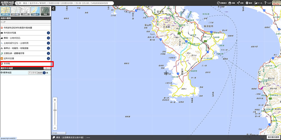Open ヘルプ help

[267, 3]
